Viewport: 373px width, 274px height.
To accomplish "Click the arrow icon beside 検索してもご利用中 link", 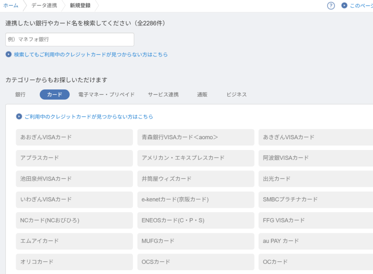I will (x=9, y=55).
